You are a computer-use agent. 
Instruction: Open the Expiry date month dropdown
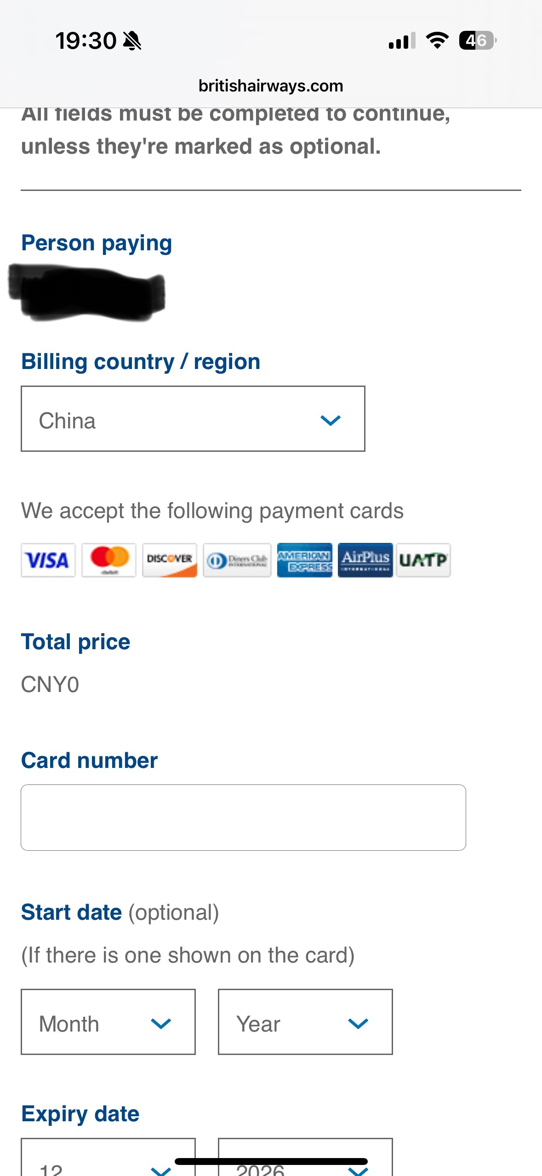pyautogui.click(x=108, y=1158)
